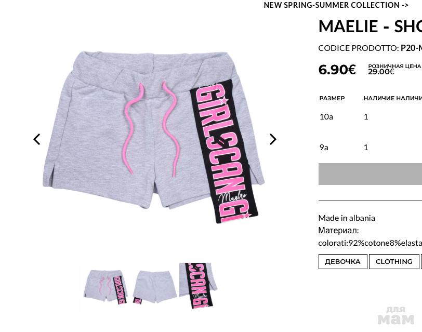Image resolution: width=422 pixels, height=332 pixels.
Task: Click the РАЗМЕР column header
Action: pyautogui.click(x=332, y=98)
